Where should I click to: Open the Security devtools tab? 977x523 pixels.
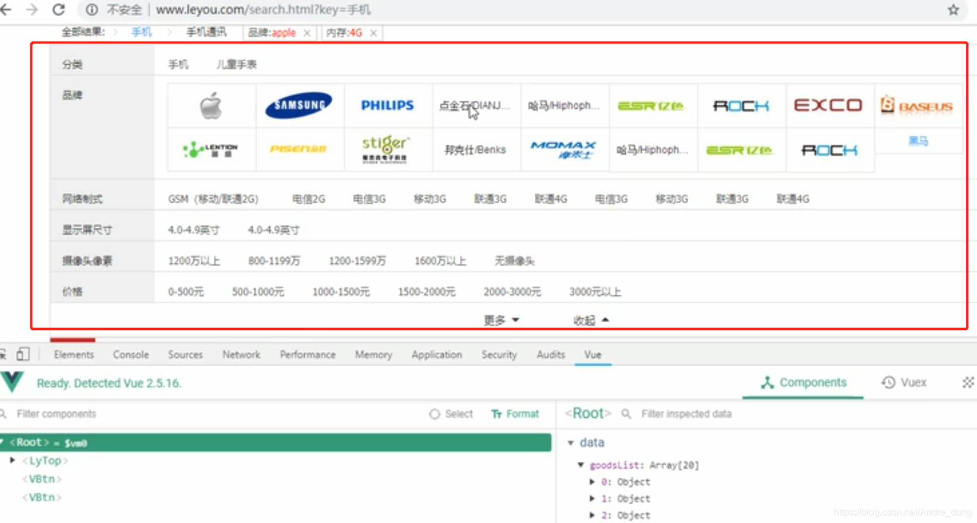point(499,354)
